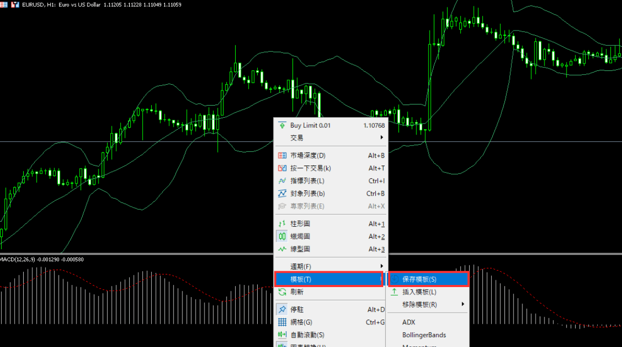
Task: Open the 週期(F) menu entry
Action: point(331,266)
